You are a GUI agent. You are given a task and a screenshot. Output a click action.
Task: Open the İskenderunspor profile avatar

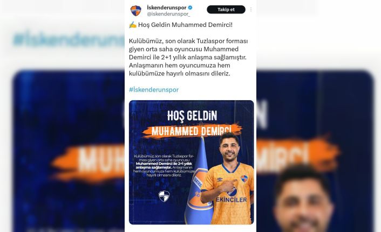coord(136,11)
